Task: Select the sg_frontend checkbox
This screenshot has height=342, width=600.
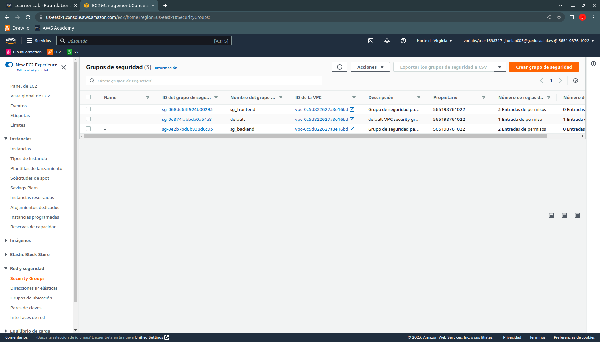Action: coord(88,109)
